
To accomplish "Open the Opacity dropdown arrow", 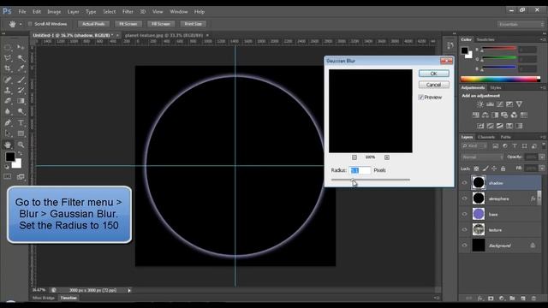I will click(542, 157).
